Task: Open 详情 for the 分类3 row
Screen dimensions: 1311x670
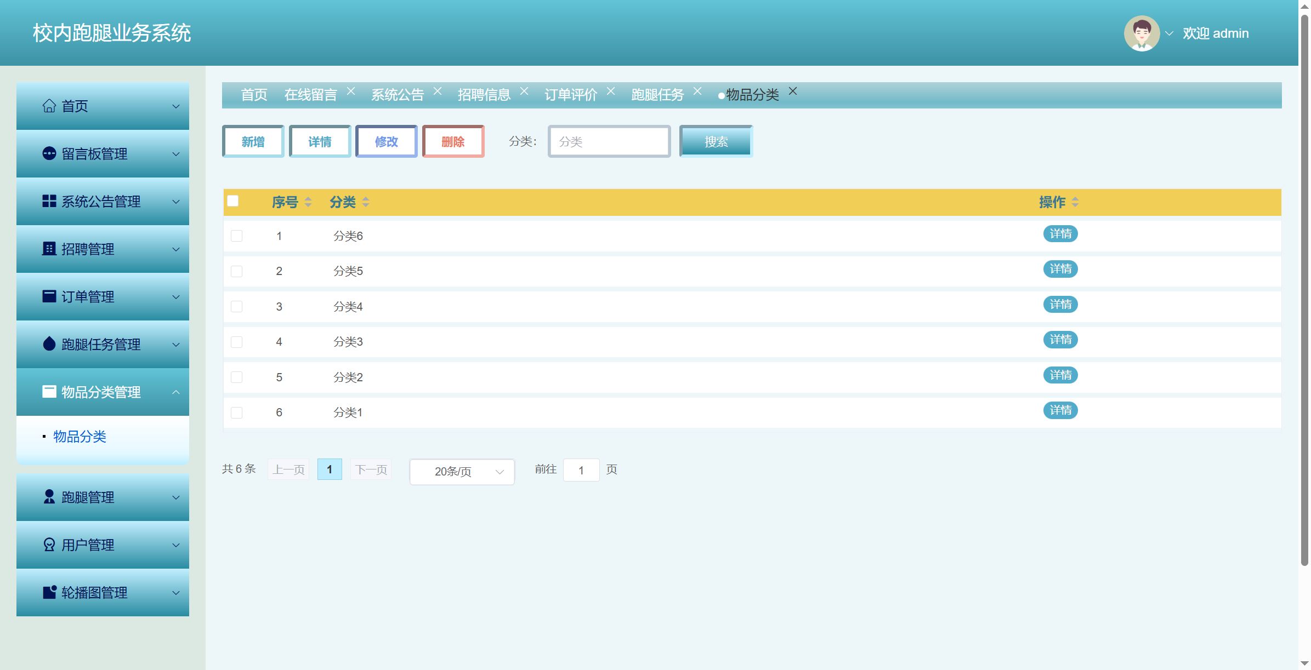Action: pos(1060,340)
